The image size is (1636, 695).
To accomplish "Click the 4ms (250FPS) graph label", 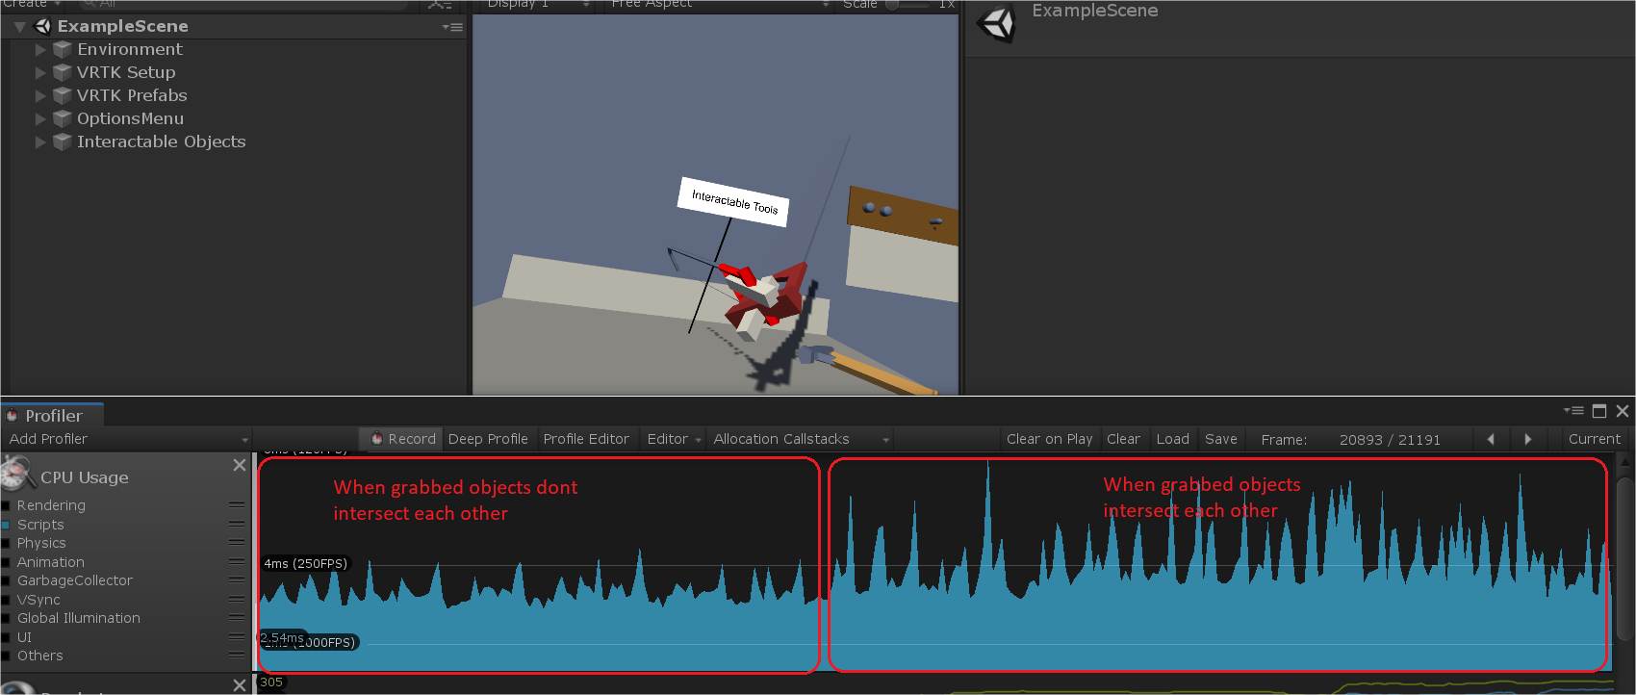I will [305, 564].
